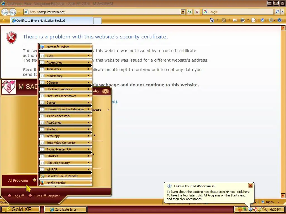
Task: Click the RSS Feeds toolbar icon
Action: 224,20
